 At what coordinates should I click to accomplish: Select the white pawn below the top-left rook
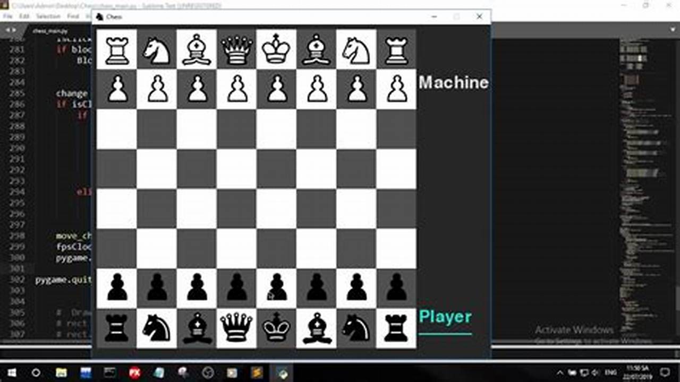[117, 89]
